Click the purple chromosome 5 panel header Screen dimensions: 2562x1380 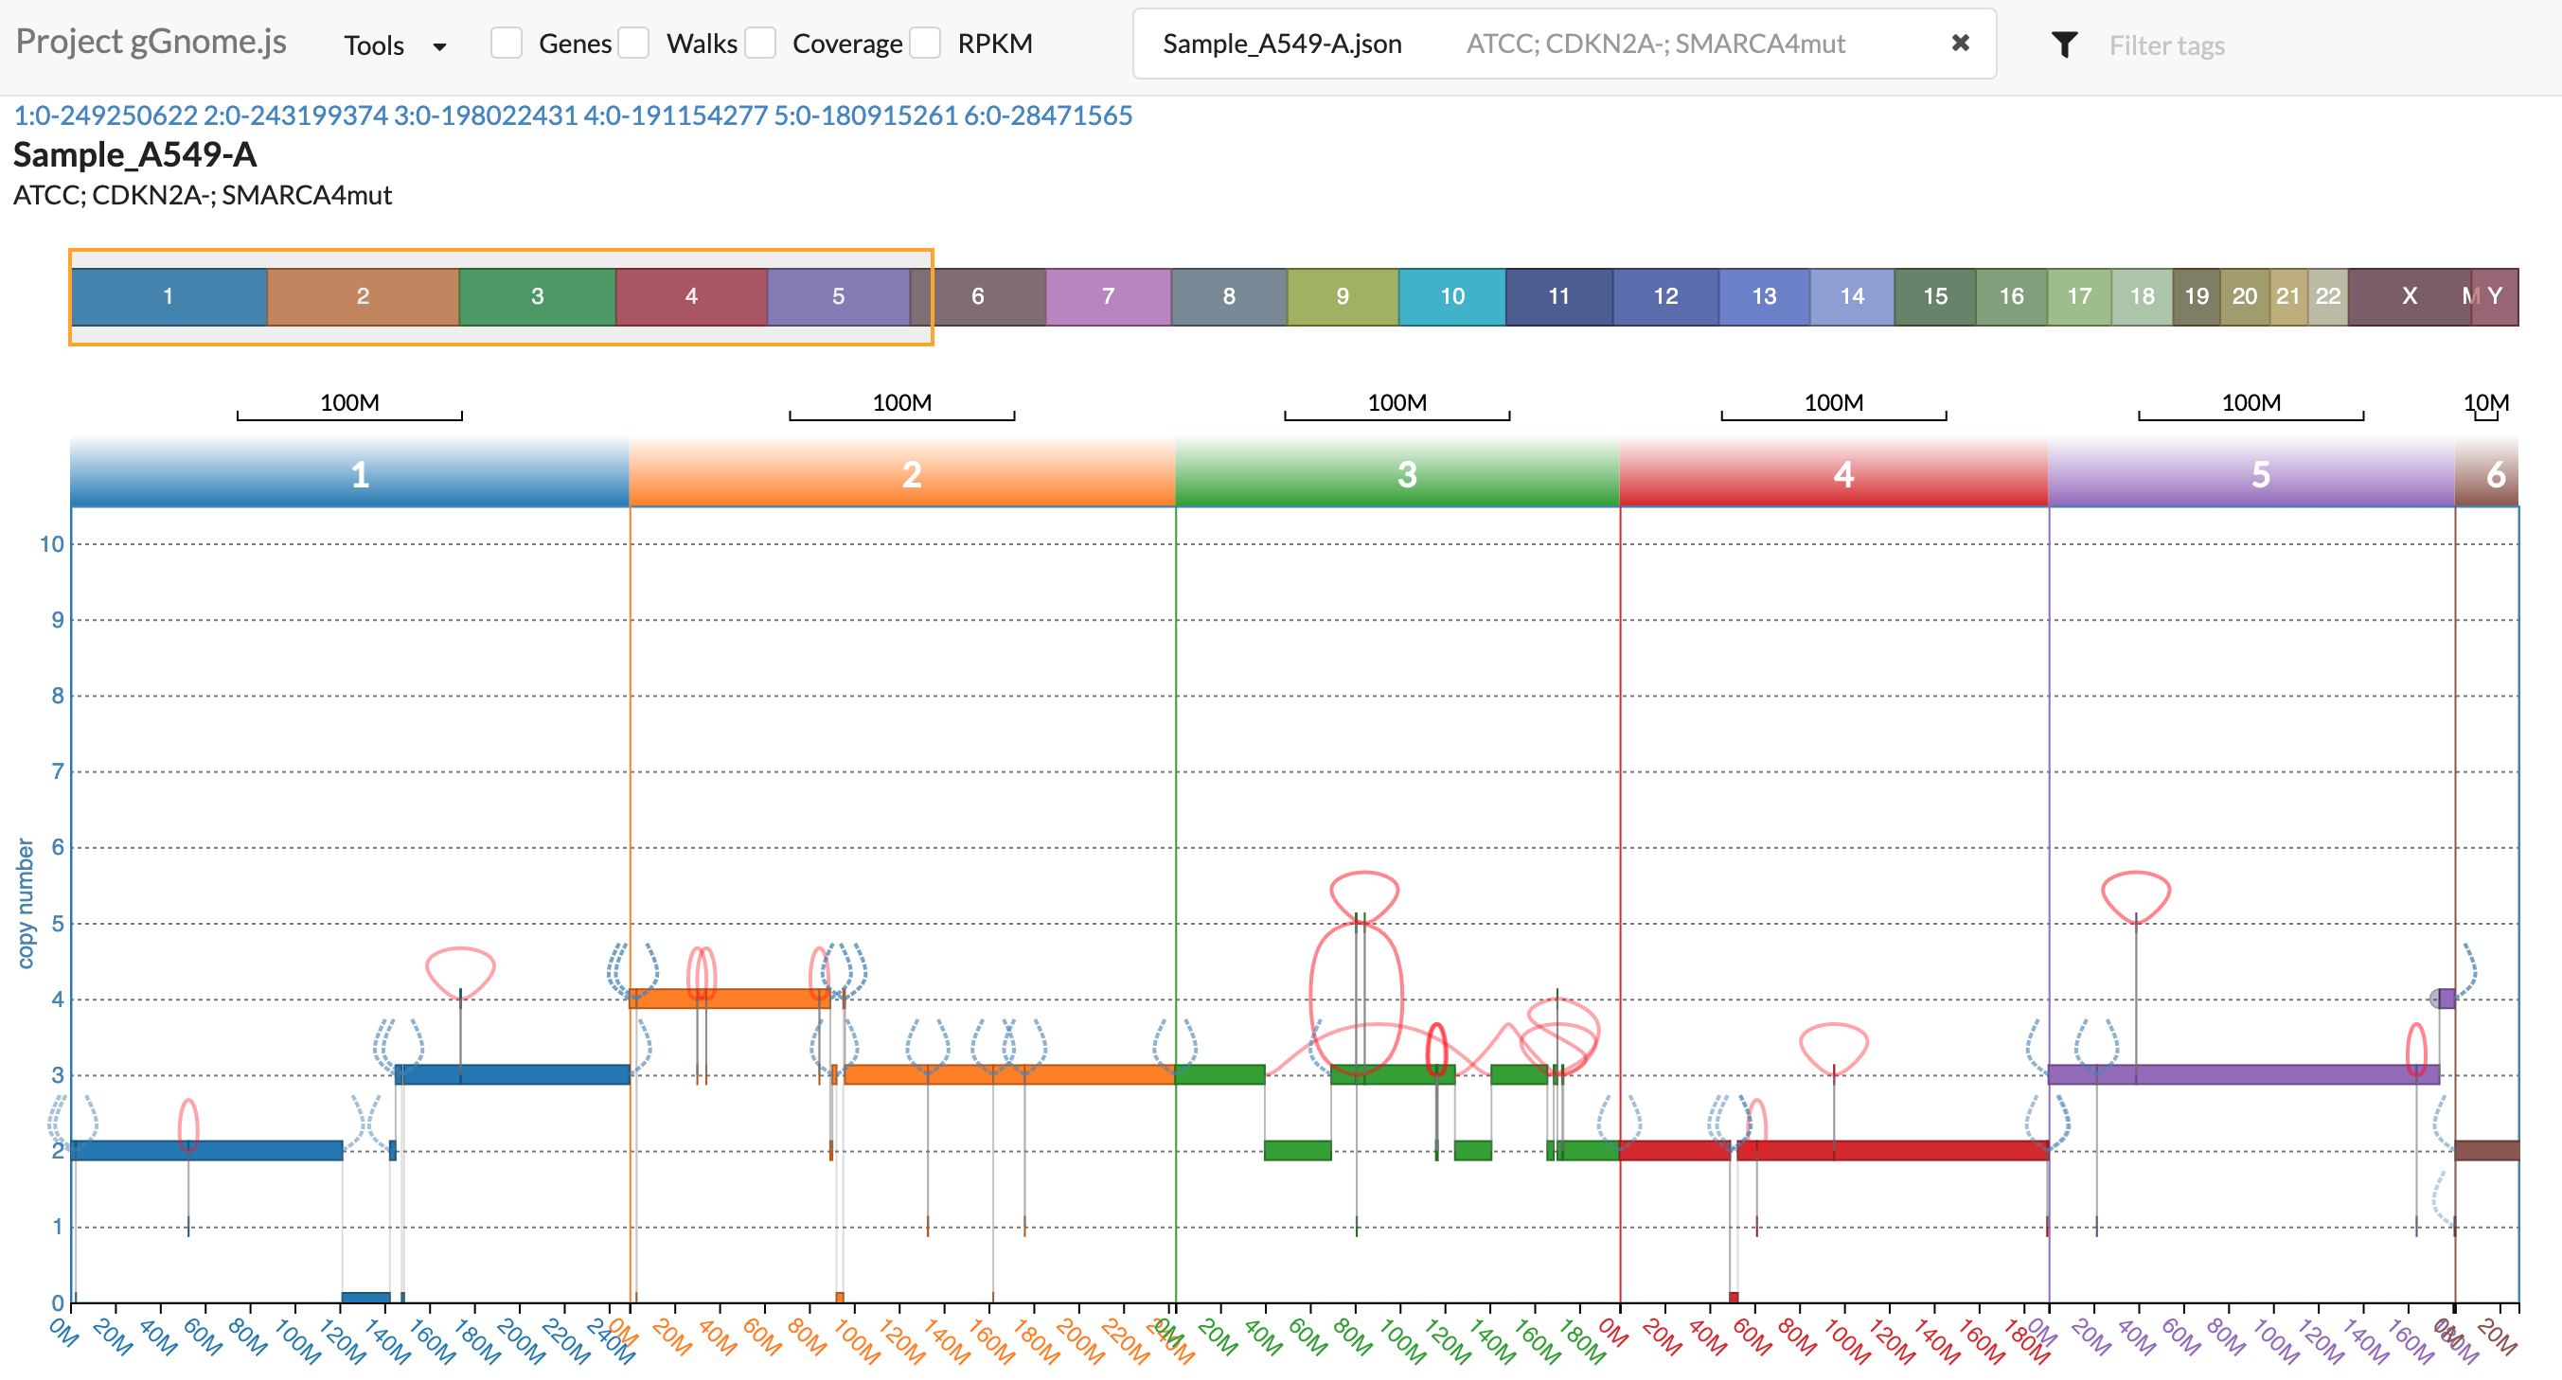2251,473
